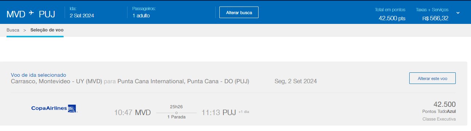Click the 11:13 PUJ arrival time
The width and height of the screenshot is (471, 131).
[x=219, y=112]
